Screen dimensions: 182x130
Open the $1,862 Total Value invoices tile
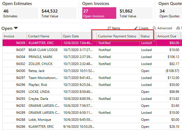[136, 13]
